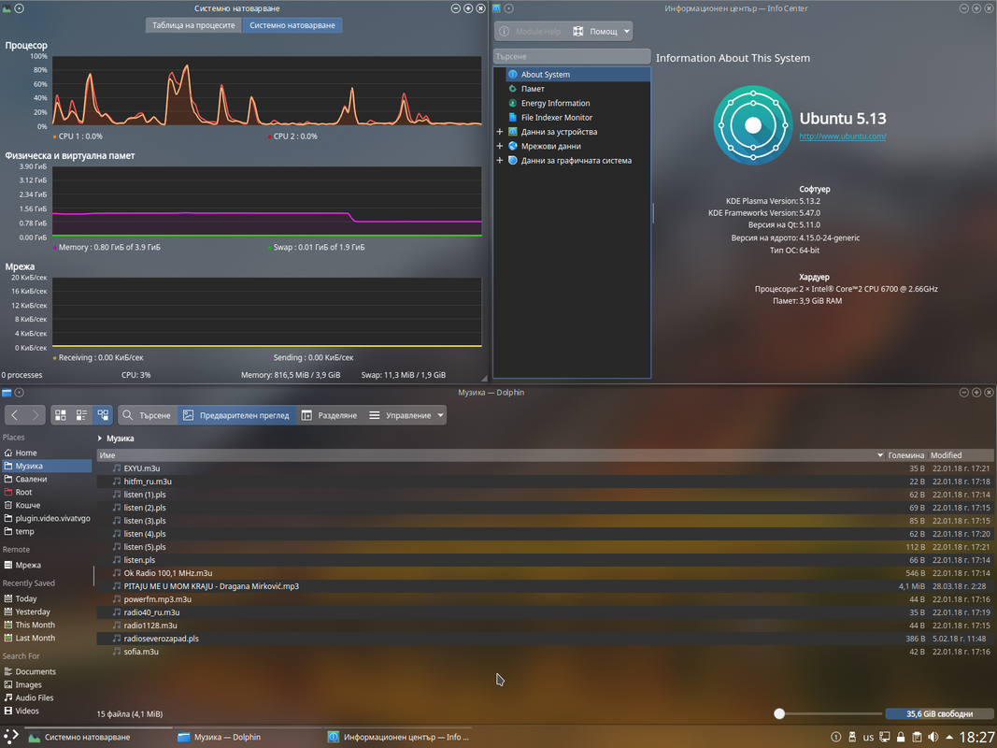Click the Музика breadcrumb arrow in Dolphin

point(100,439)
